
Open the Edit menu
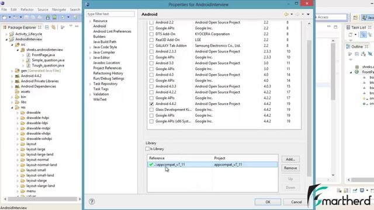click(13, 9)
